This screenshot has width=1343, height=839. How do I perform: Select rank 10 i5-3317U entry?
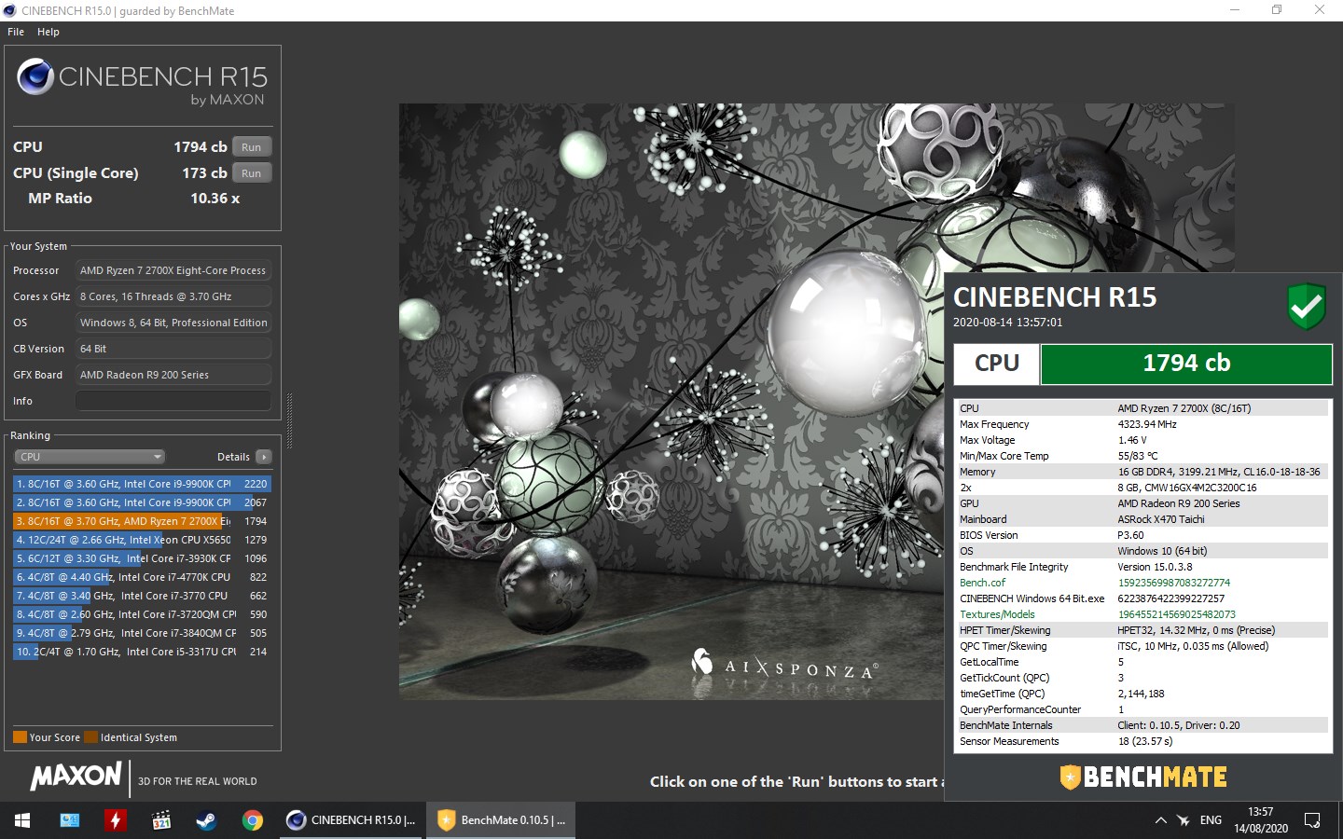142,652
